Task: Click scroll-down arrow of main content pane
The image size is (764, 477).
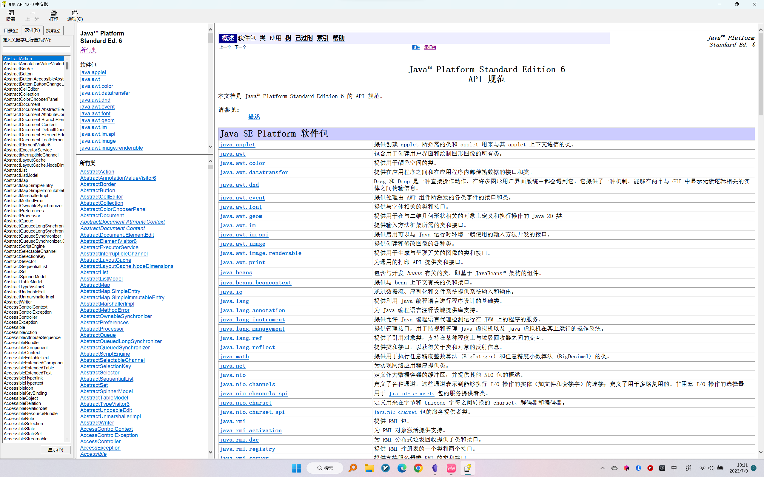Action: point(761,452)
